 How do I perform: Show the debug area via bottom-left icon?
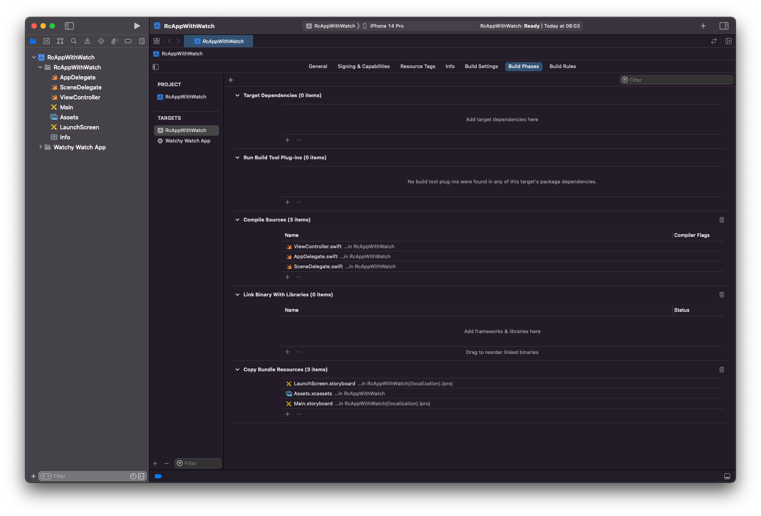[x=158, y=476]
